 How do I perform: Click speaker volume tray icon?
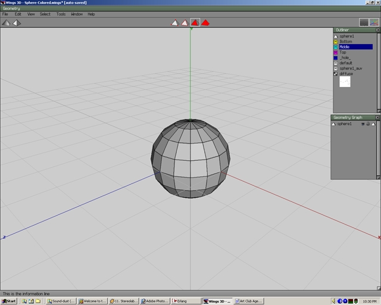coord(334,301)
